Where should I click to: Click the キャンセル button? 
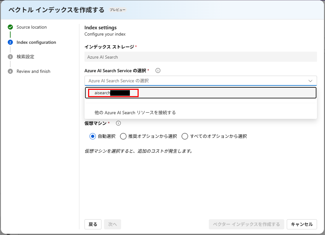[x=302, y=224]
